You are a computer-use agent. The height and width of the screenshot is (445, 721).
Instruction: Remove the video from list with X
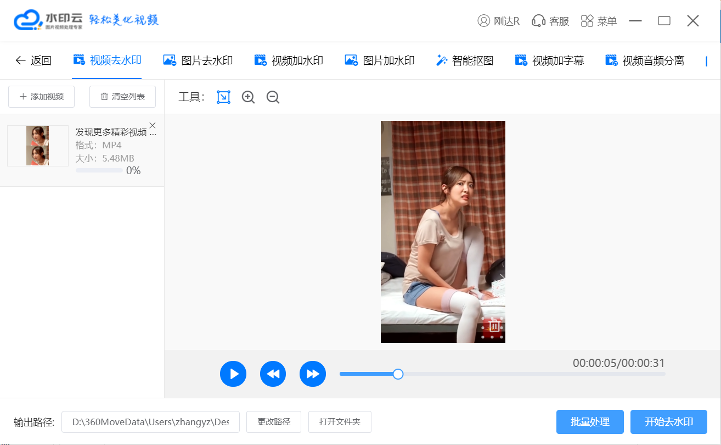153,125
